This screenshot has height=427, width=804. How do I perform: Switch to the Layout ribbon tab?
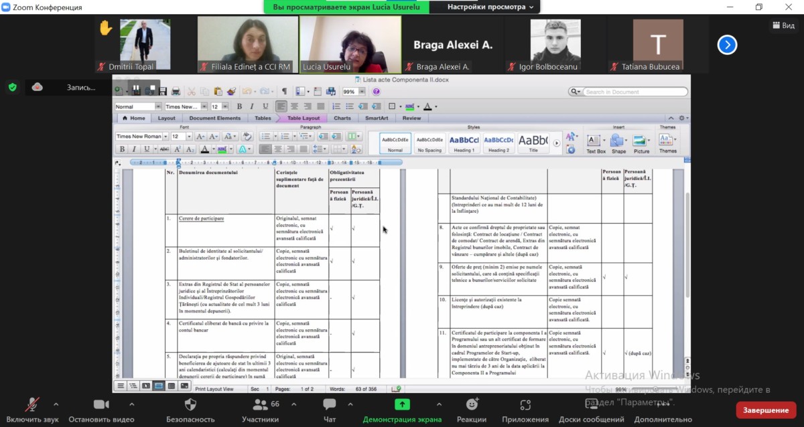click(166, 118)
